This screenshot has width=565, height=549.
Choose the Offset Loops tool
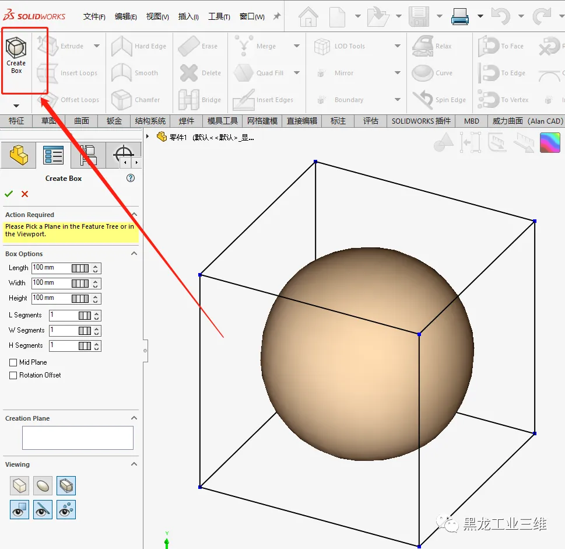click(68, 100)
